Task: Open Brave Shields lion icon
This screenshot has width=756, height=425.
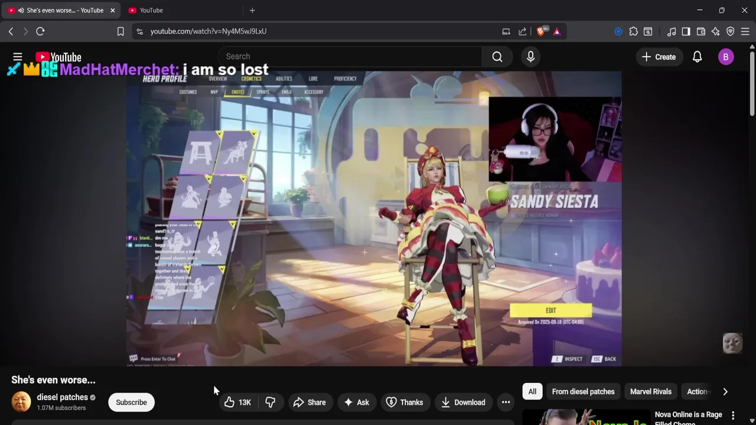Action: coord(541,31)
